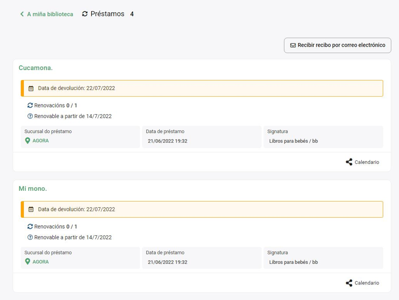The width and height of the screenshot is (399, 300).
Task: Click the help icon beside Cucamona's Renovable date
Action: coord(30,116)
